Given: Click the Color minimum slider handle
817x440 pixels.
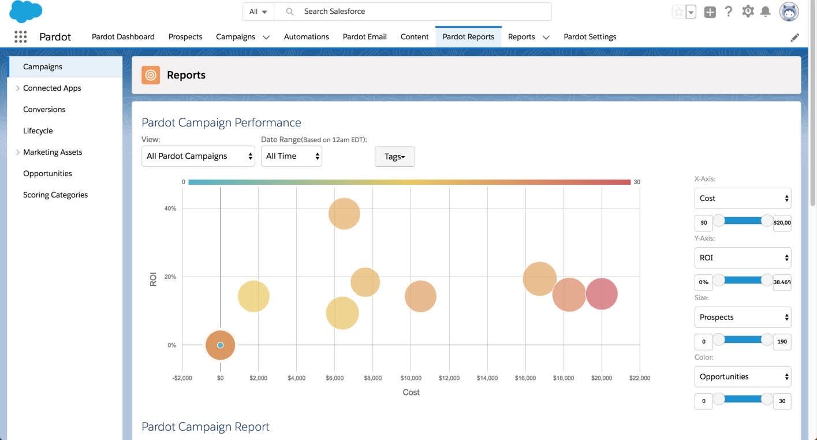Looking at the screenshot, I should pos(719,399).
